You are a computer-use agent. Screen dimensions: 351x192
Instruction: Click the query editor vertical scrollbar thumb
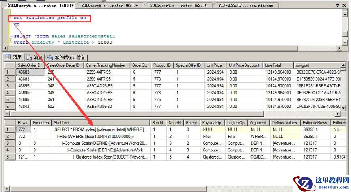pyautogui.click(x=345, y=34)
